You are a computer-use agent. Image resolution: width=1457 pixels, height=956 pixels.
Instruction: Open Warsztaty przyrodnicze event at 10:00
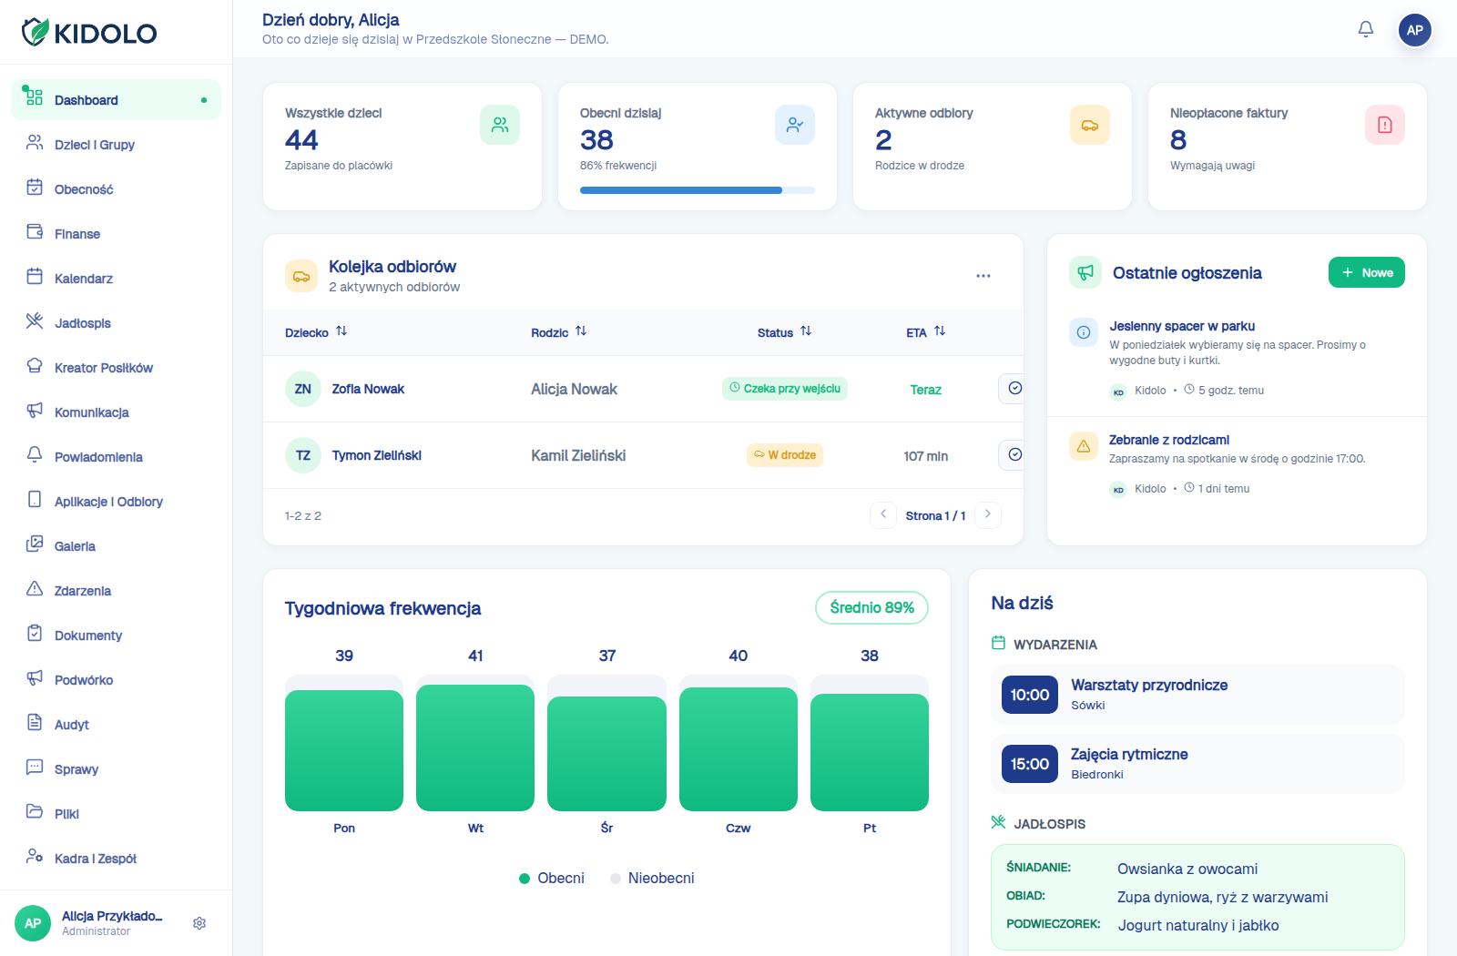coord(1197,695)
